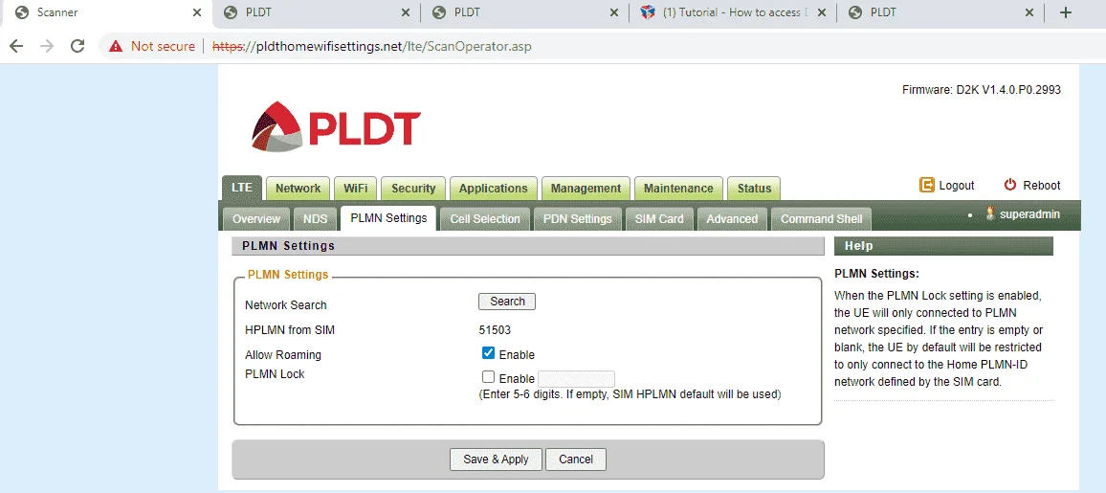Select the Command Shell sub-tab
The width and height of the screenshot is (1106, 493).
821,219
